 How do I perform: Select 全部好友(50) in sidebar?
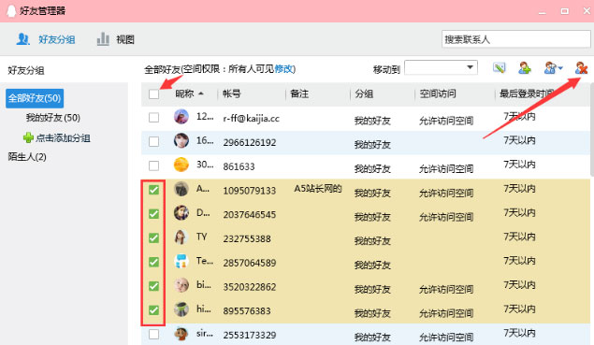pyautogui.click(x=35, y=98)
